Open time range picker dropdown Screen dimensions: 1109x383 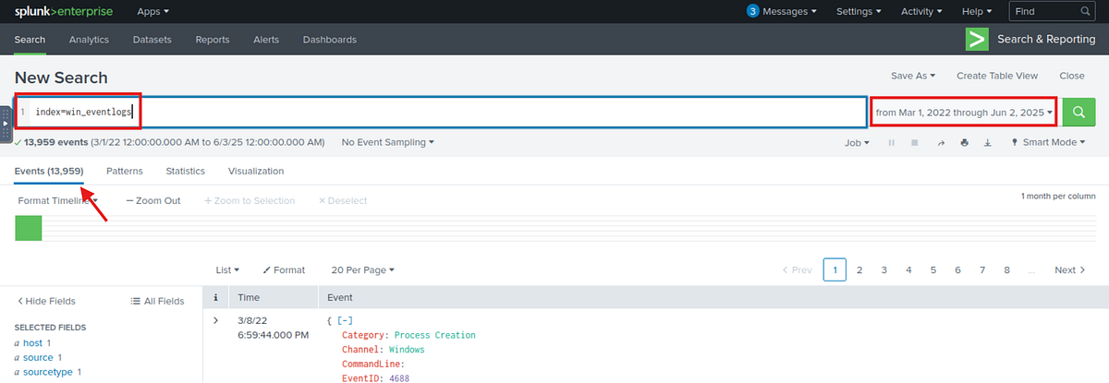click(x=964, y=112)
